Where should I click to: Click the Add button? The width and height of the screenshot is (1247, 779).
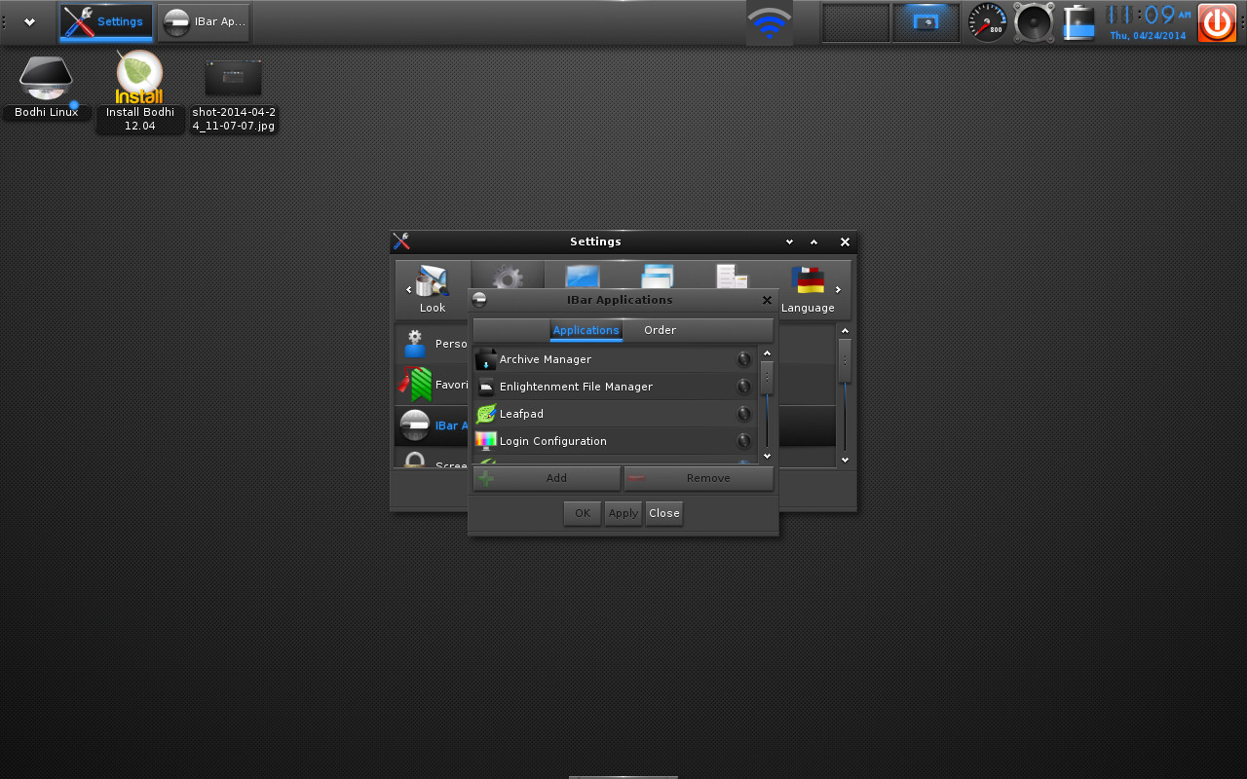pyautogui.click(x=547, y=478)
